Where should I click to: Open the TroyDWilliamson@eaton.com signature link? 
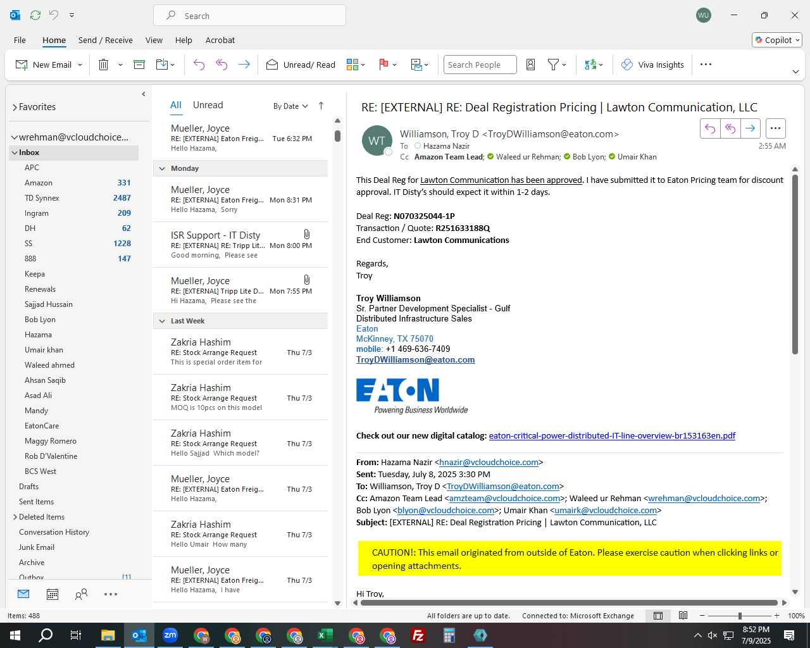click(415, 359)
